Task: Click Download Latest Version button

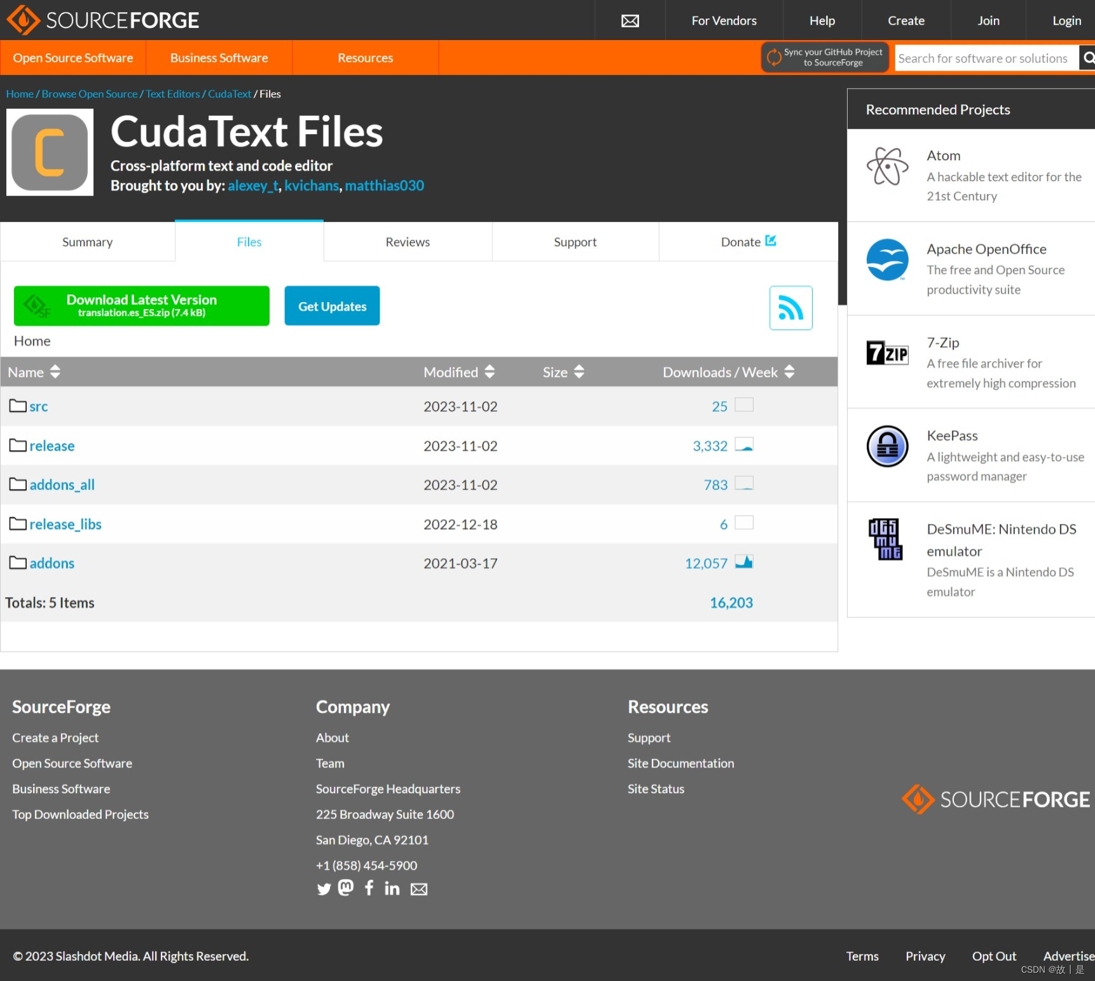Action: coord(142,306)
